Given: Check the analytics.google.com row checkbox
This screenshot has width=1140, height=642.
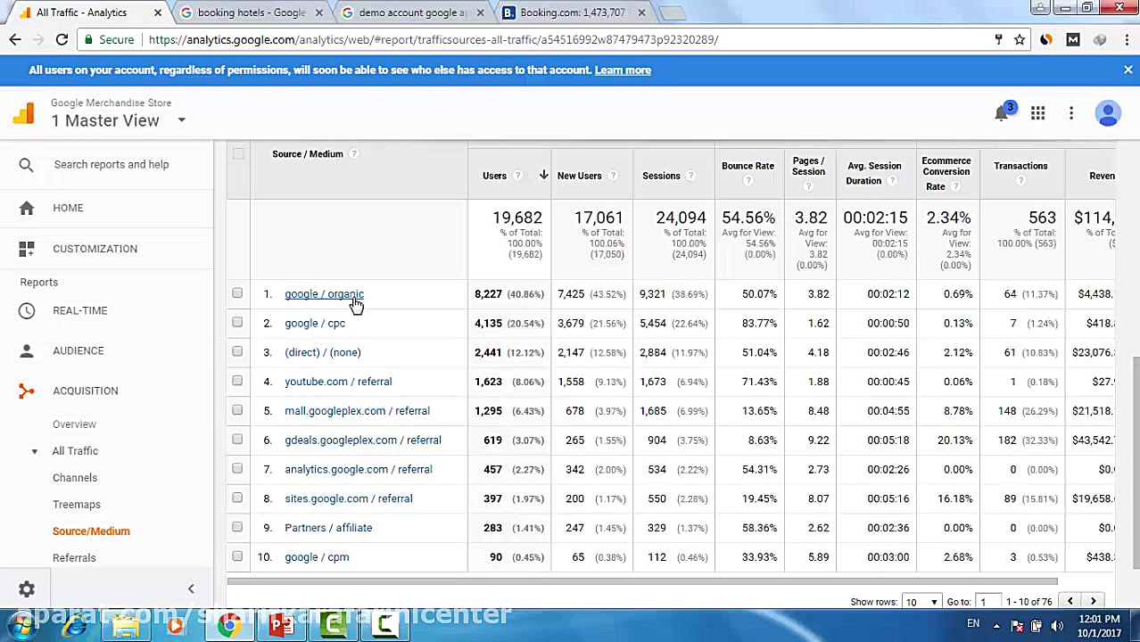Looking at the screenshot, I should tap(237, 469).
